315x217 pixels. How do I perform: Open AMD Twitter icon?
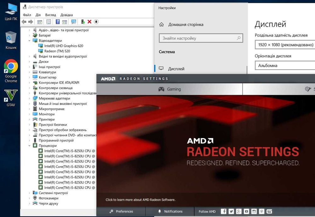[x=231, y=211]
